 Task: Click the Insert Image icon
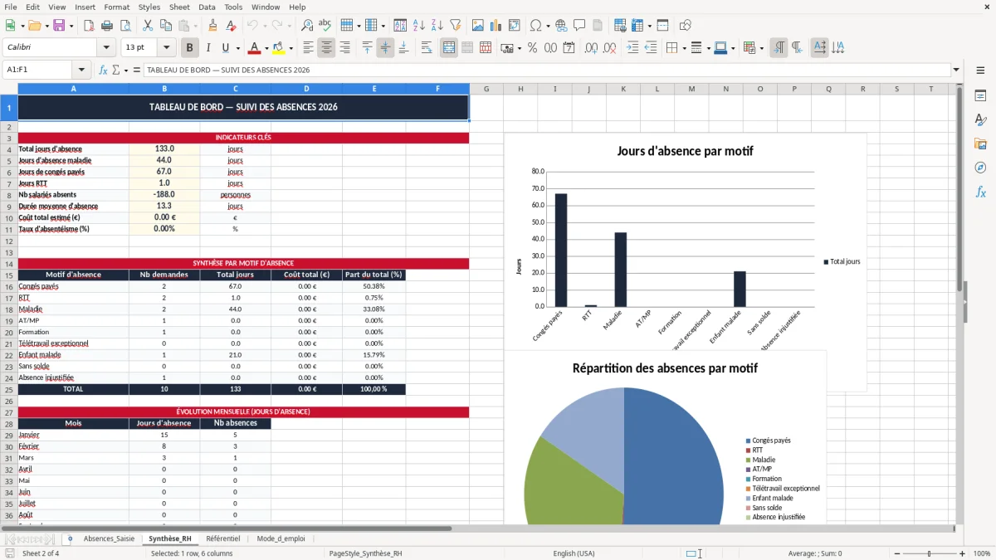pyautogui.click(x=478, y=26)
